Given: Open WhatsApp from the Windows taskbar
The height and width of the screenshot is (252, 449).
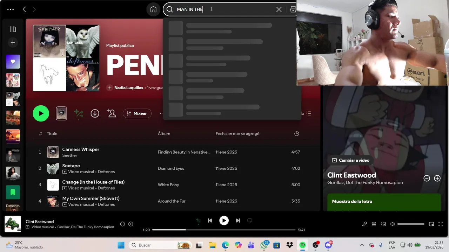Looking at the screenshot, I should [x=264, y=245].
